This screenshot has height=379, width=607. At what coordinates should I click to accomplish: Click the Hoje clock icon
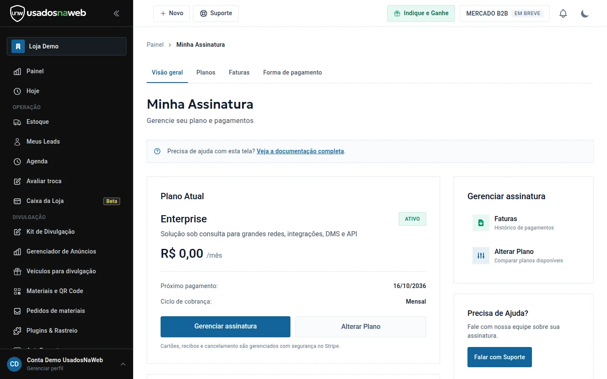pos(17,91)
